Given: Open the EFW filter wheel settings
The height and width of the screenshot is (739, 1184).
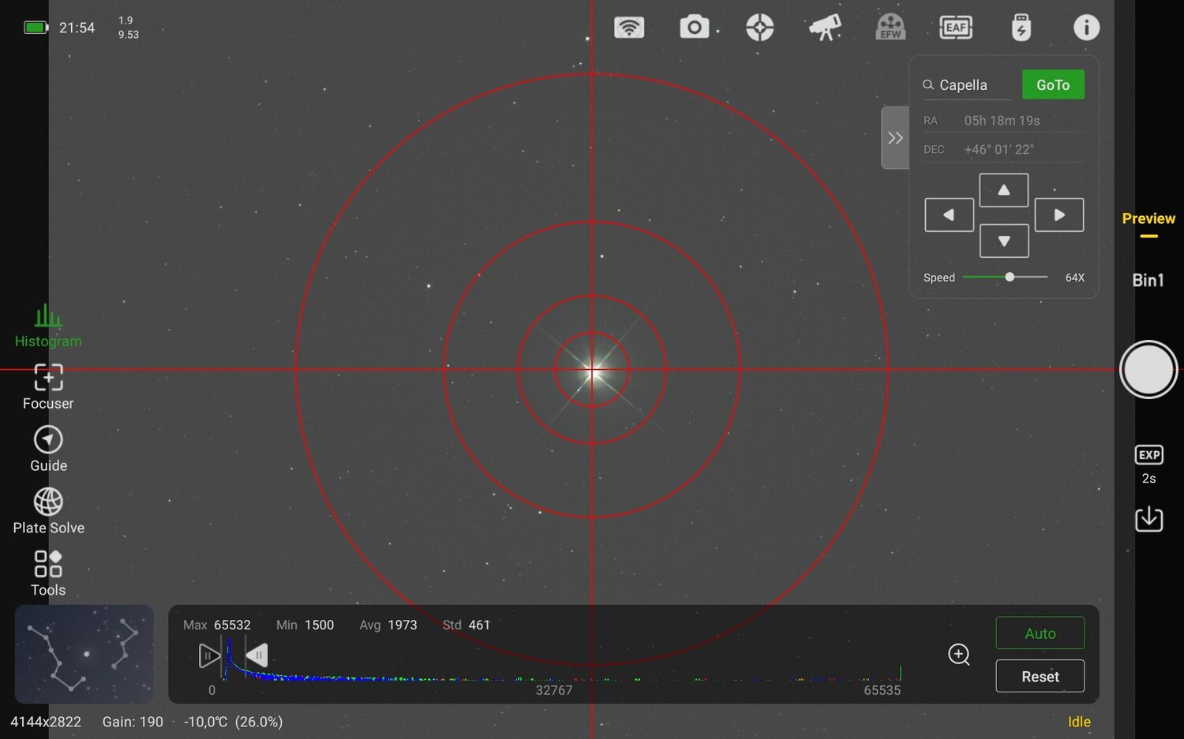Looking at the screenshot, I should pyautogui.click(x=890, y=27).
